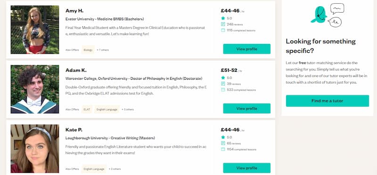Click the calendar icon beside 533 completed lessons

pos(223,90)
